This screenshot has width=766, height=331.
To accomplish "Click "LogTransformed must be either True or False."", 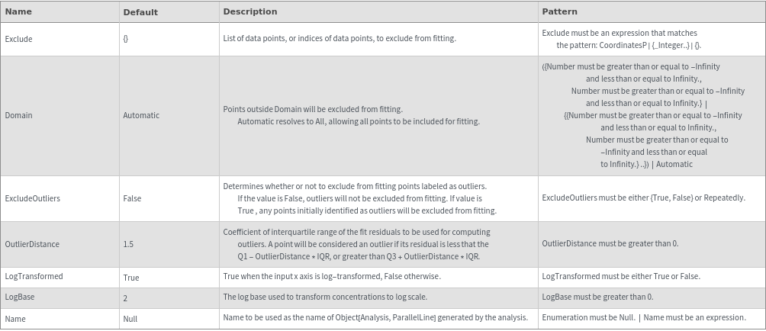I will 621,276.
